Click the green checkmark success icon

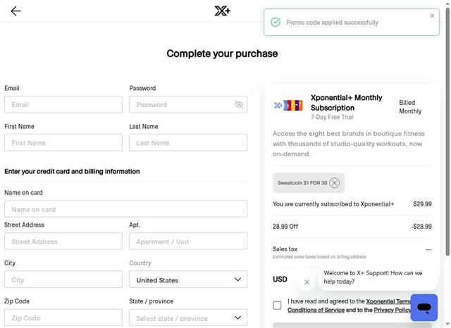pos(276,22)
